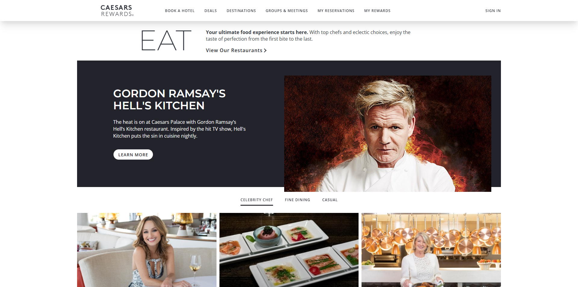Switch to the Casual tab
This screenshot has height=287, width=578.
coord(330,200)
